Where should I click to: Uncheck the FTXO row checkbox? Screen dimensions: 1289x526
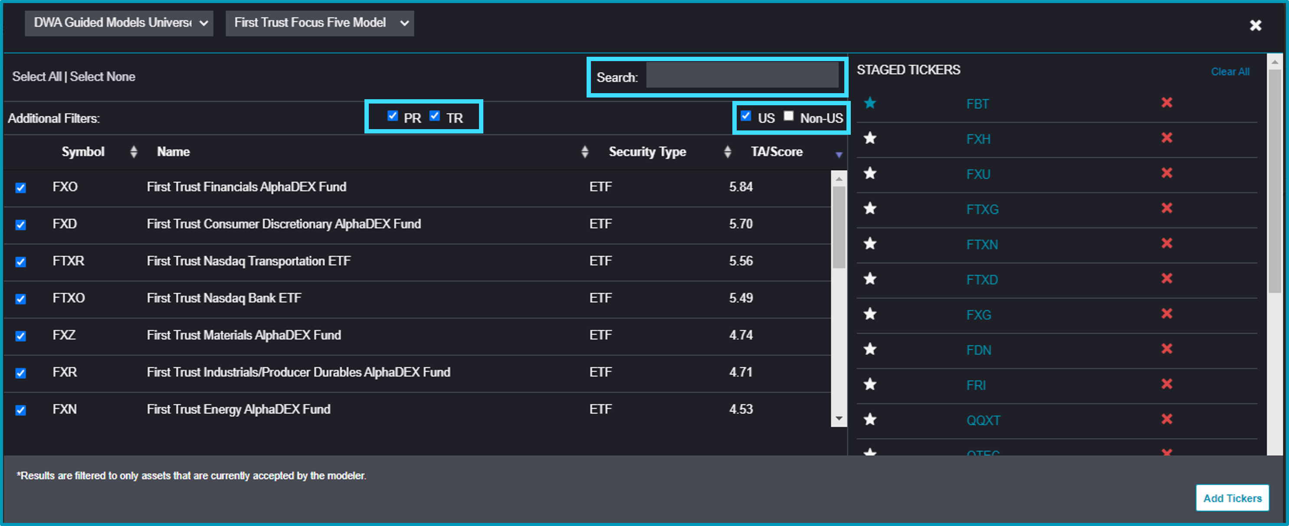tap(20, 299)
